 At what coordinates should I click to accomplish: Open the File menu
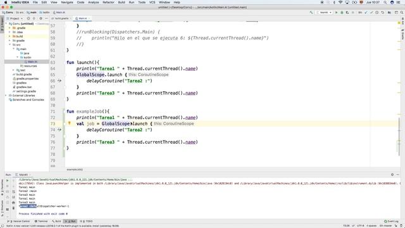point(35,3)
